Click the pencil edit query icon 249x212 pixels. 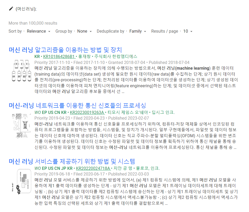pyautogui.click(x=11, y=9)
